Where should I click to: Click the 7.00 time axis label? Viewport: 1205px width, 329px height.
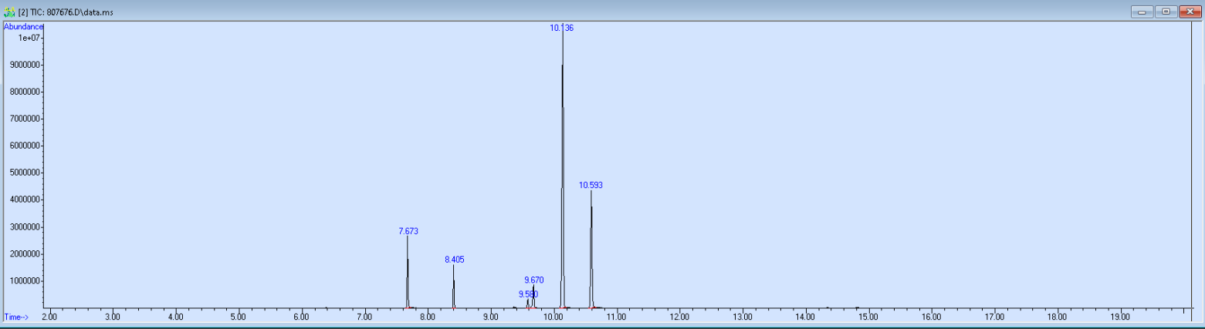pos(364,317)
